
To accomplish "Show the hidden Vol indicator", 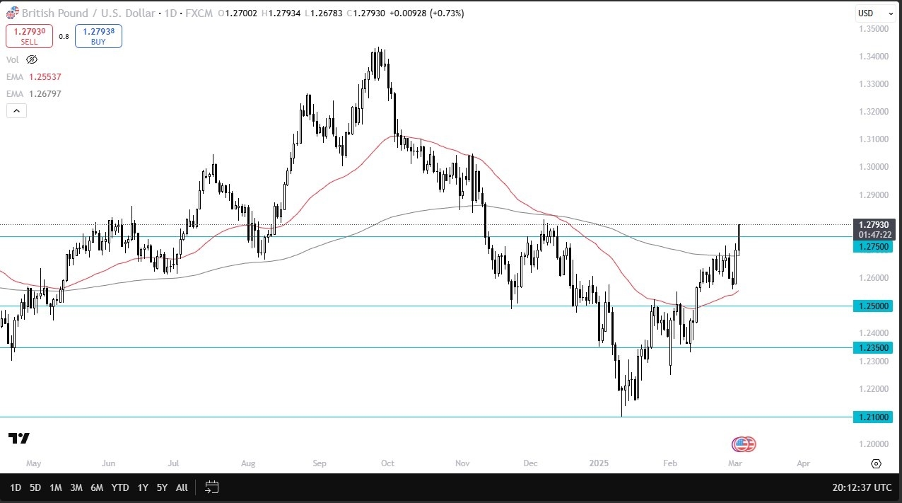I will tap(32, 59).
